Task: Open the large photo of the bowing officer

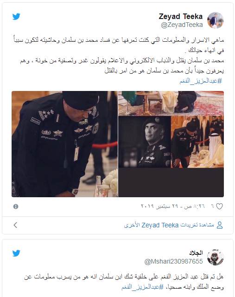Action: click(64, 144)
